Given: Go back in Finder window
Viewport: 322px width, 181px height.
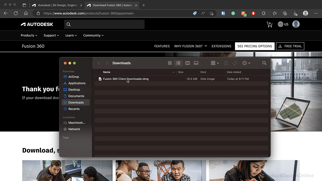Looking at the screenshot, I should click(x=99, y=63).
